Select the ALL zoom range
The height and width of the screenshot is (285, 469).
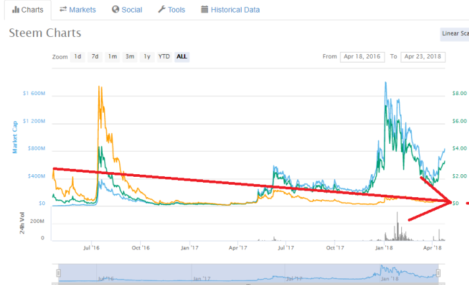point(182,57)
